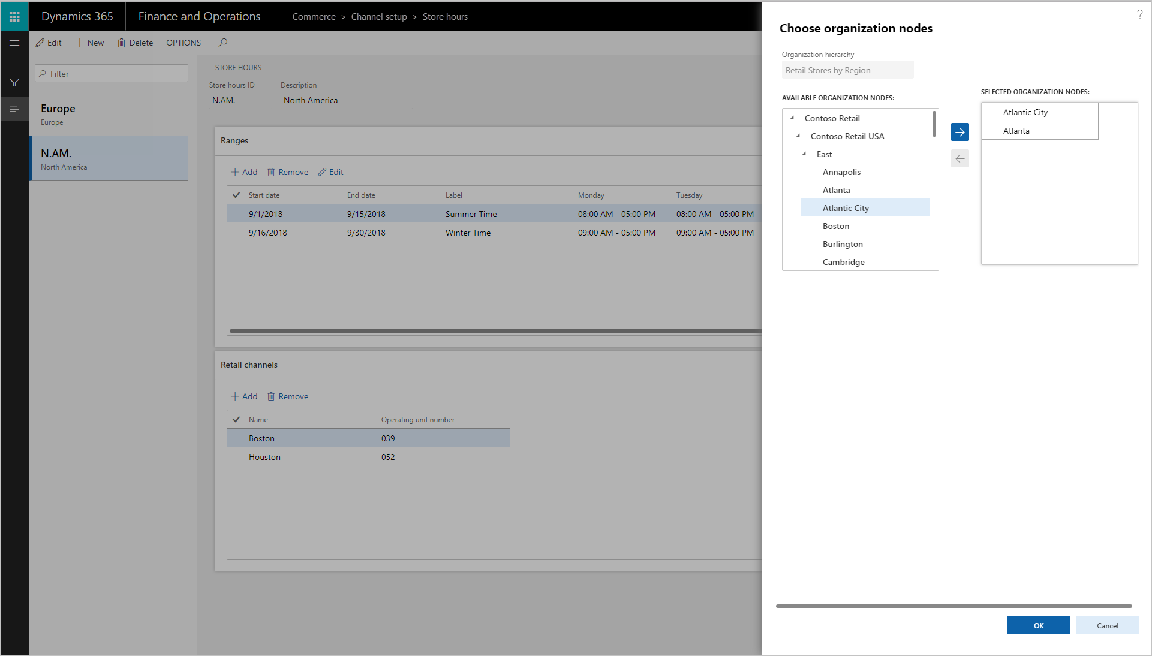Click Cancel button to dismiss dialog
This screenshot has height=656, width=1152.
(x=1107, y=626)
